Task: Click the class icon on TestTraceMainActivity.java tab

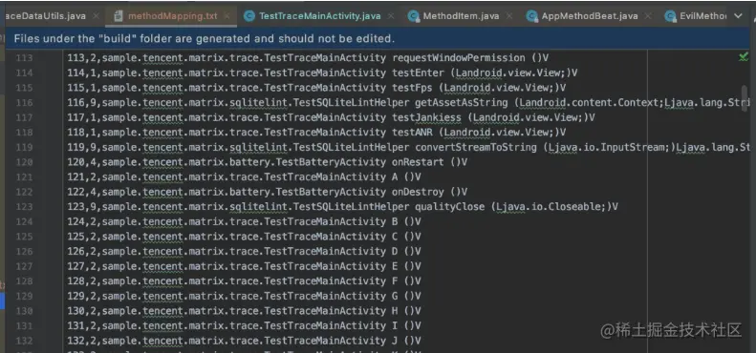Action: click(x=249, y=16)
